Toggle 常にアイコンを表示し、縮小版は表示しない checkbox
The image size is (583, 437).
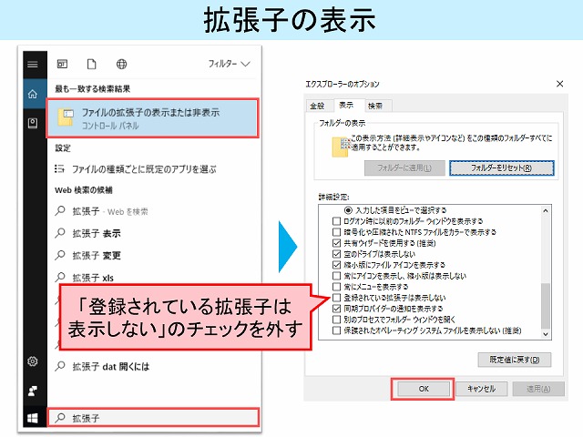coord(336,276)
